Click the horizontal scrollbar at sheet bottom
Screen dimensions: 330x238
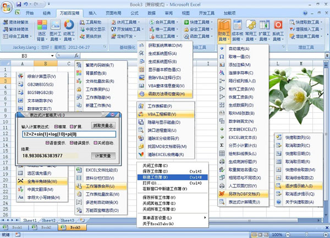(x=249, y=220)
